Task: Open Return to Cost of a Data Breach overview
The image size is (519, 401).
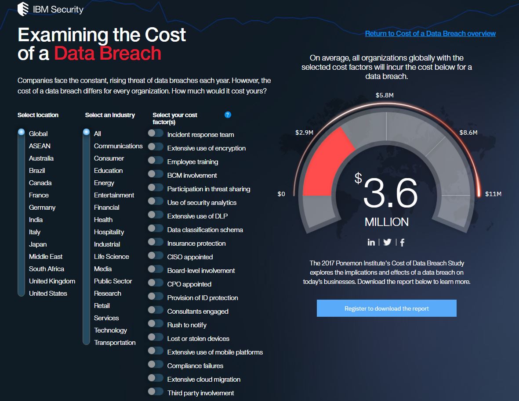Action: point(430,34)
